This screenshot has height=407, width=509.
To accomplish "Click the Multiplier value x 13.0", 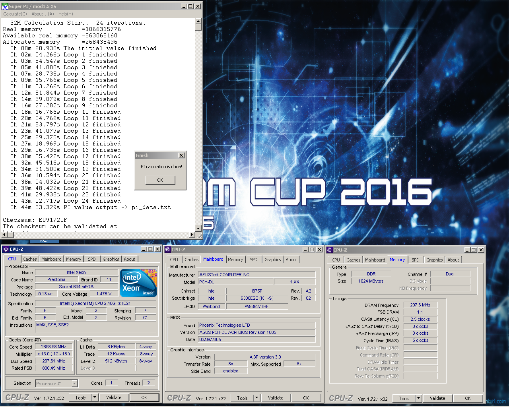I will click(x=54, y=354).
